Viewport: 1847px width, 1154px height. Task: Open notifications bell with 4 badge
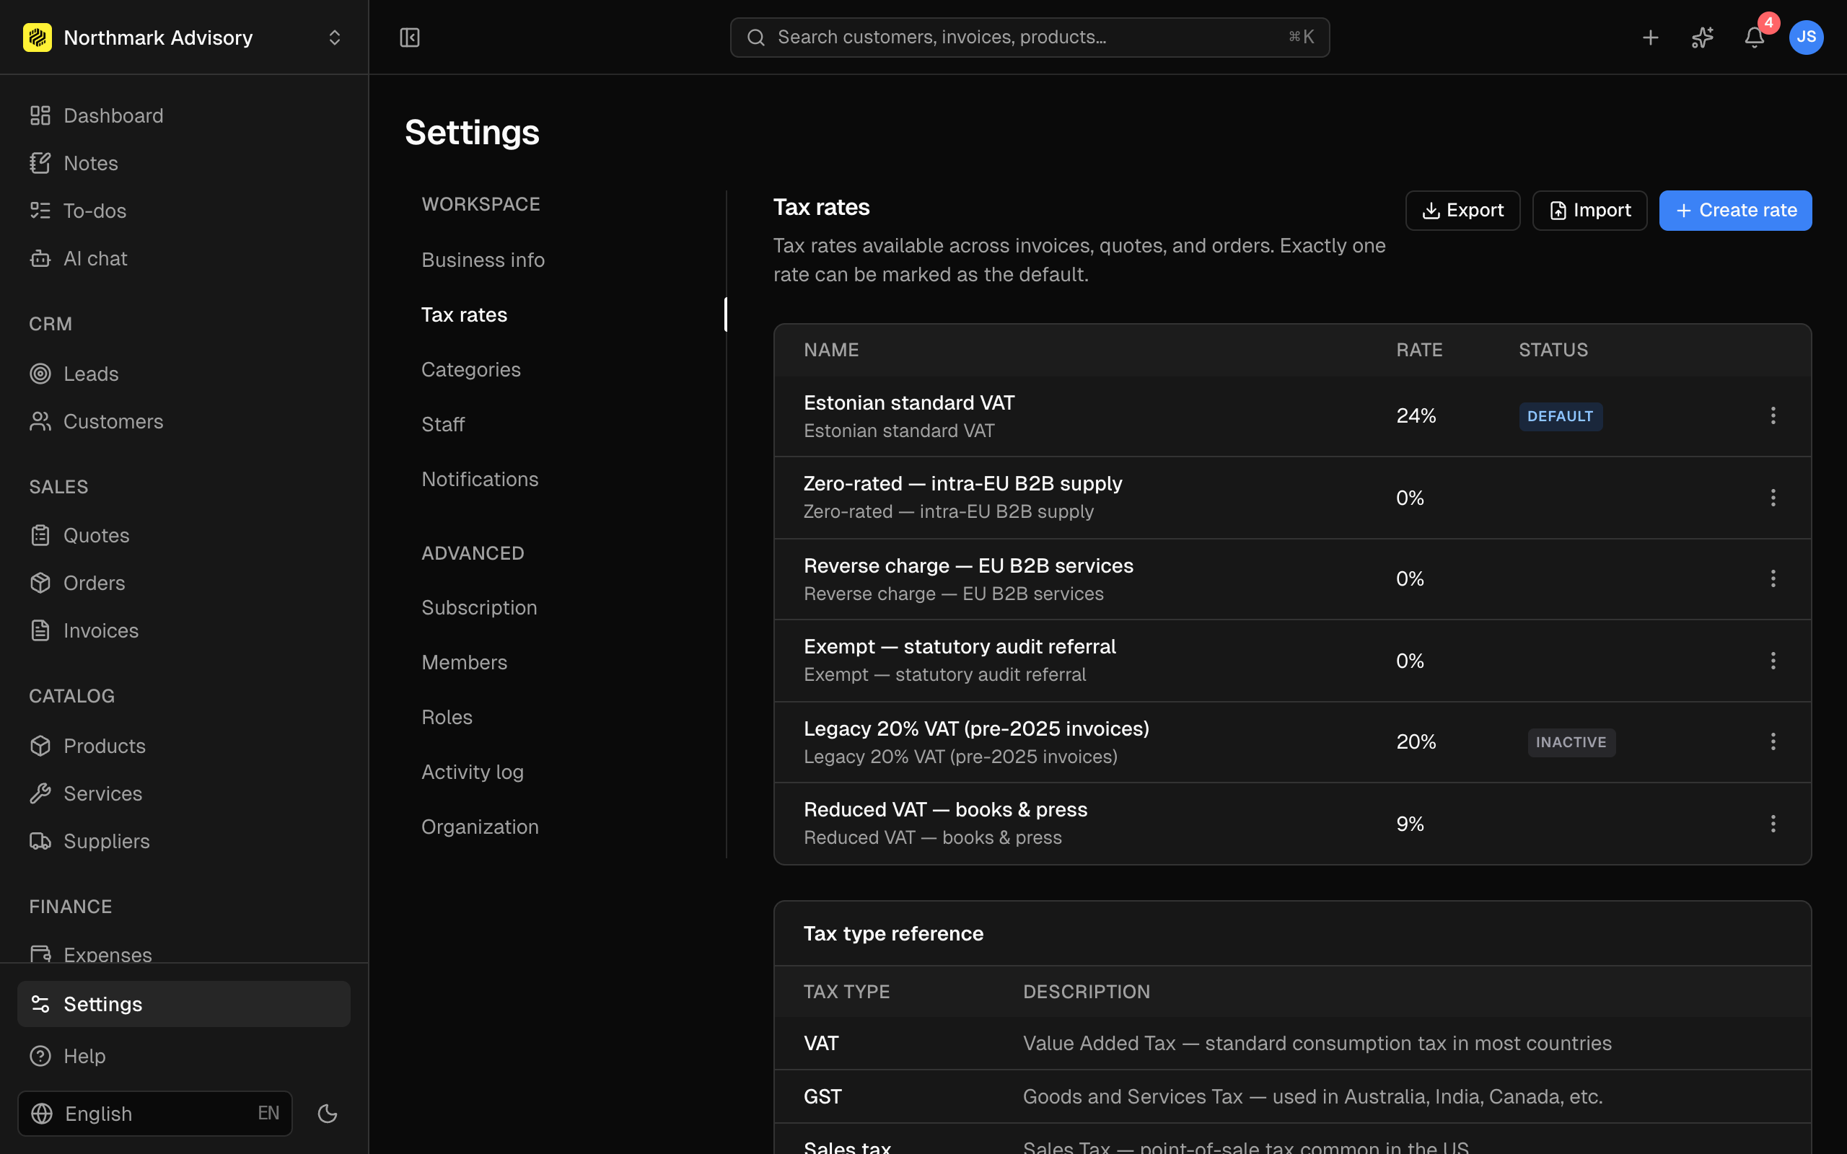click(1755, 38)
